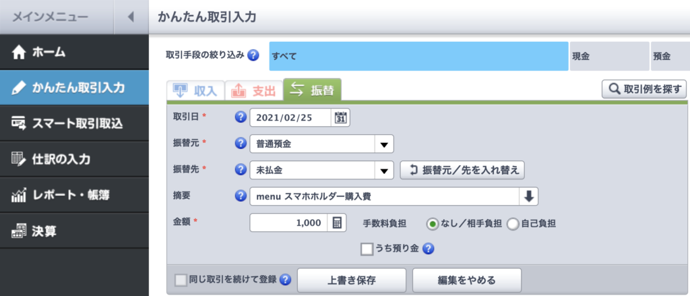Viewport: 690px width, 296px height.
Task: Filter transactions by 預金
Action: 670,56
